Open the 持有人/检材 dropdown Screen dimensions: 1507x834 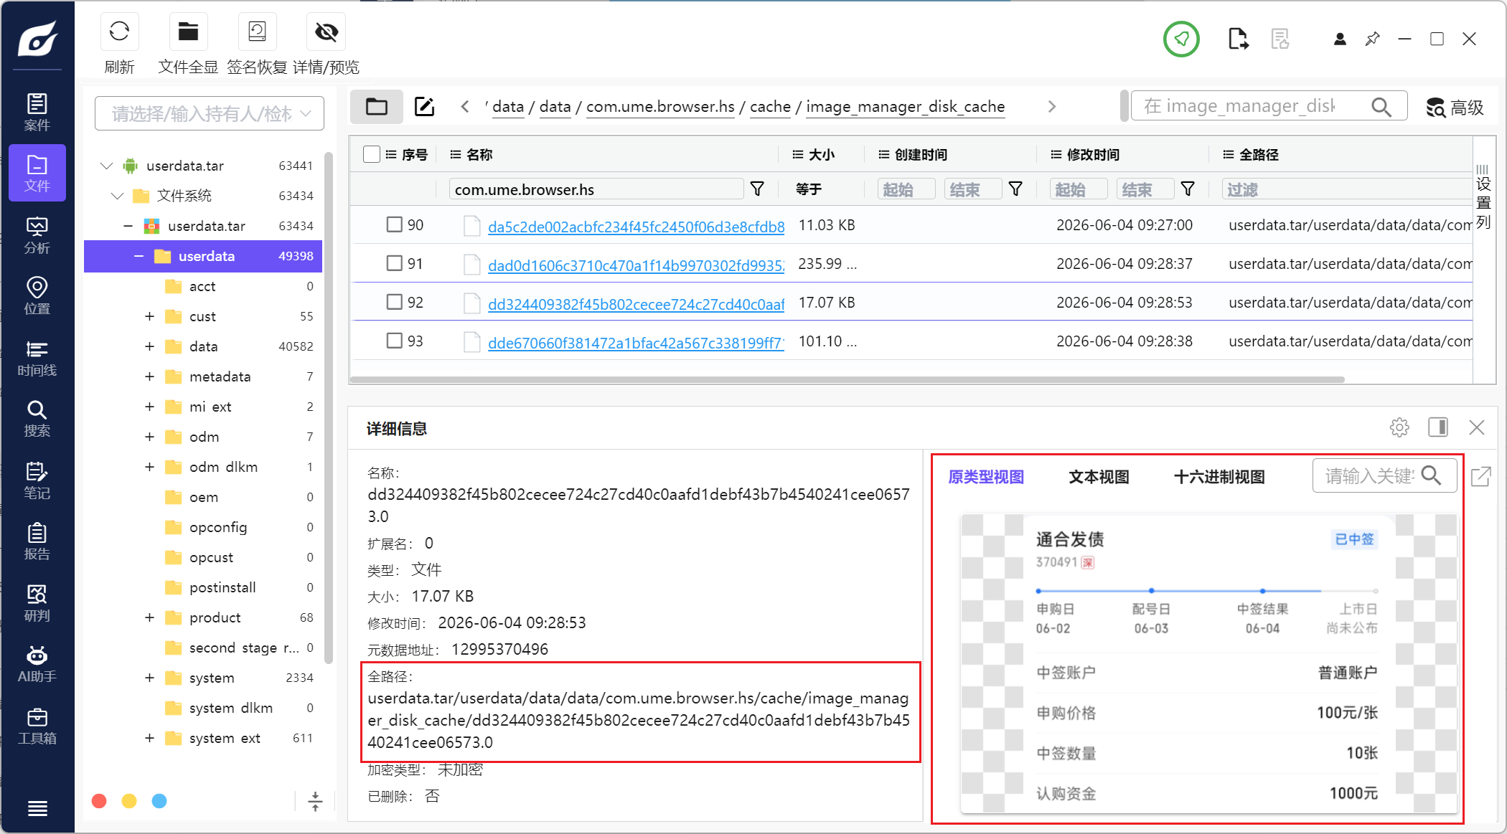coord(210,113)
